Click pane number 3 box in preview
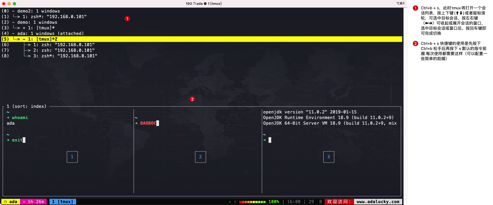493x205 pixels. 329,157
